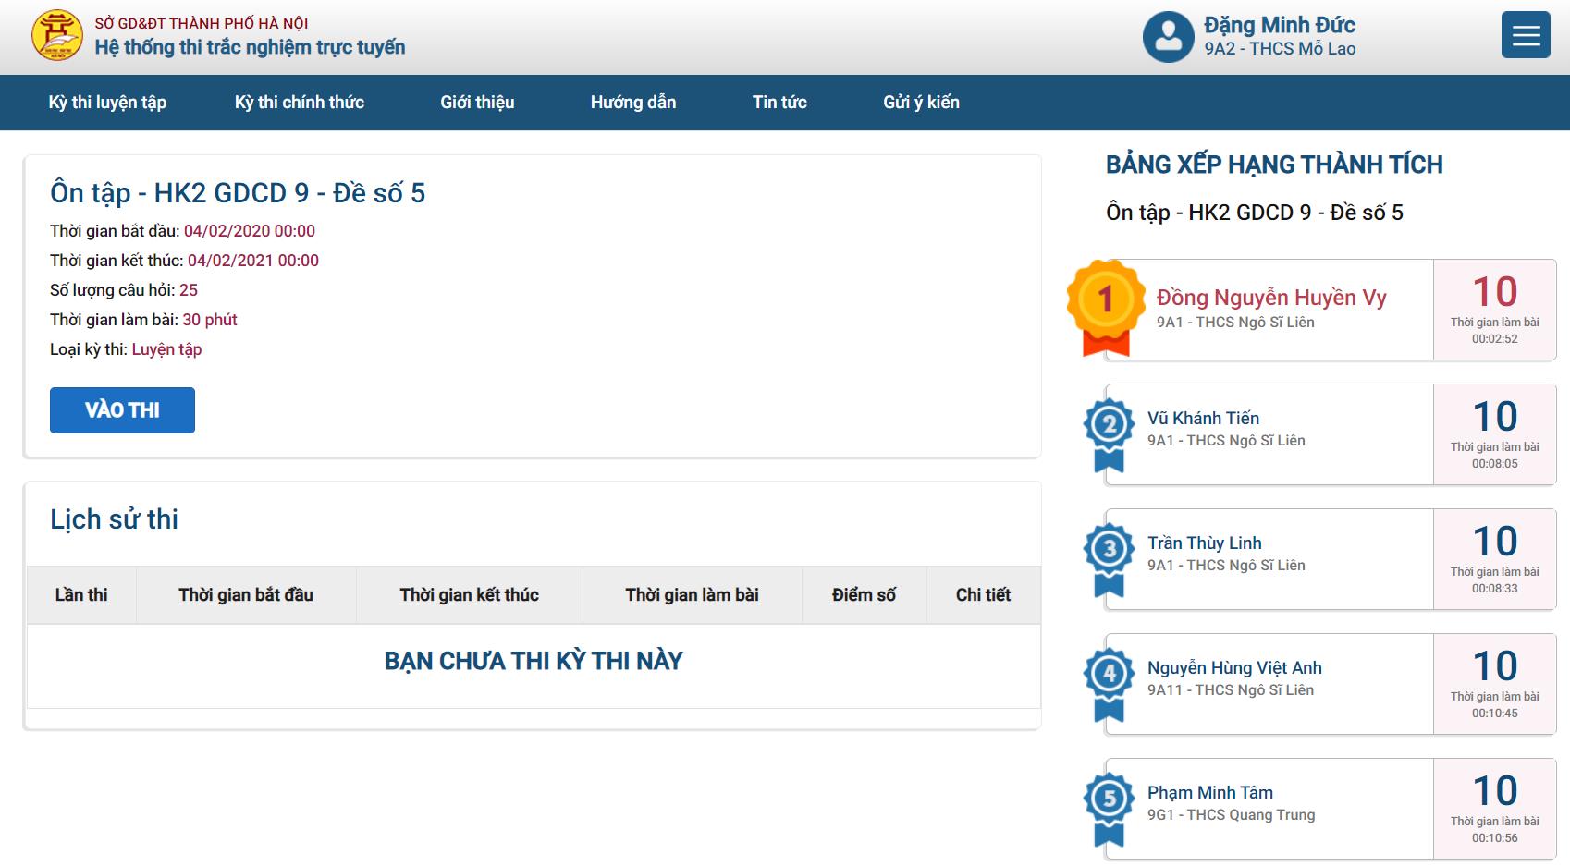Image resolution: width=1570 pixels, height=866 pixels.
Task: Click the gold rank 1 medal
Action: point(1106,304)
